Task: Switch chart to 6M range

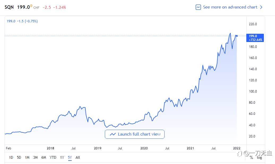Action: pyautogui.click(x=44, y=157)
